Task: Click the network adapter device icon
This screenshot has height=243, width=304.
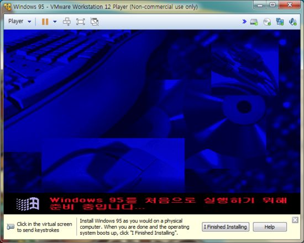Action: click(280, 22)
